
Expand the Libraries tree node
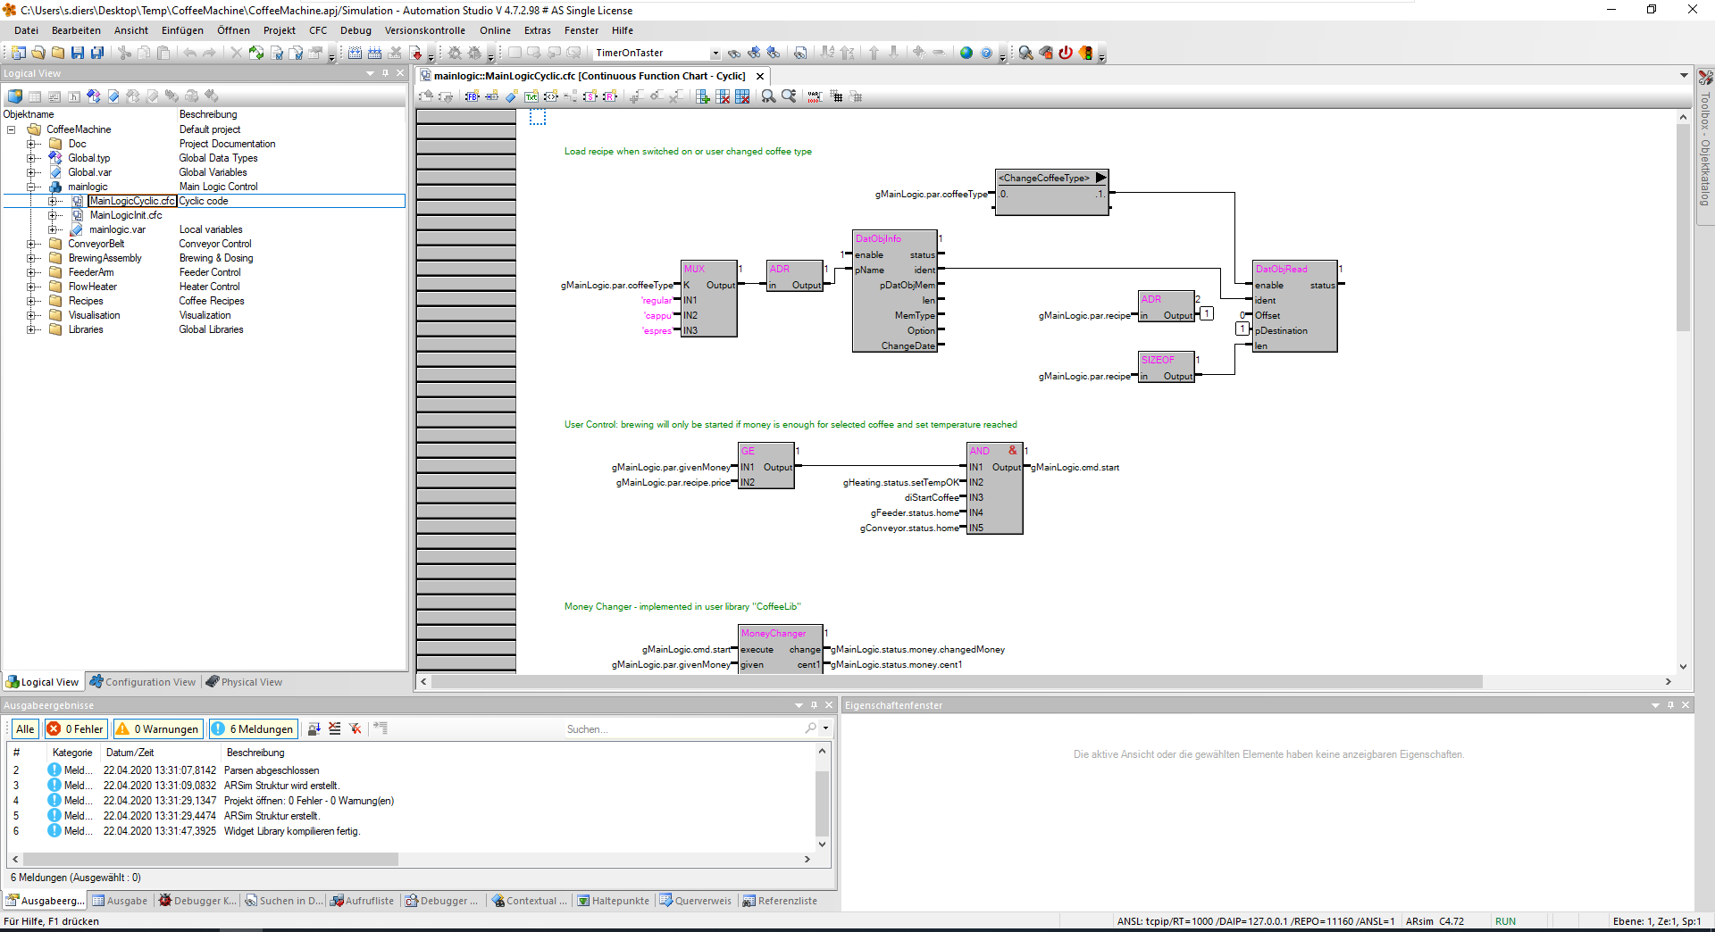(31, 329)
